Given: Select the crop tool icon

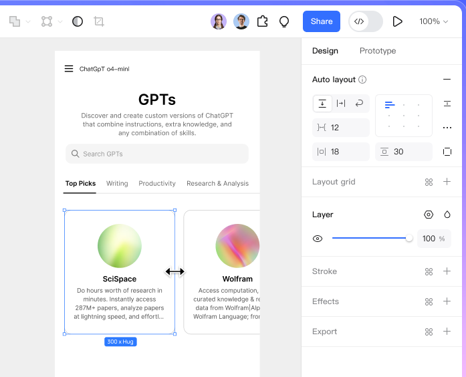Looking at the screenshot, I should 99,21.
